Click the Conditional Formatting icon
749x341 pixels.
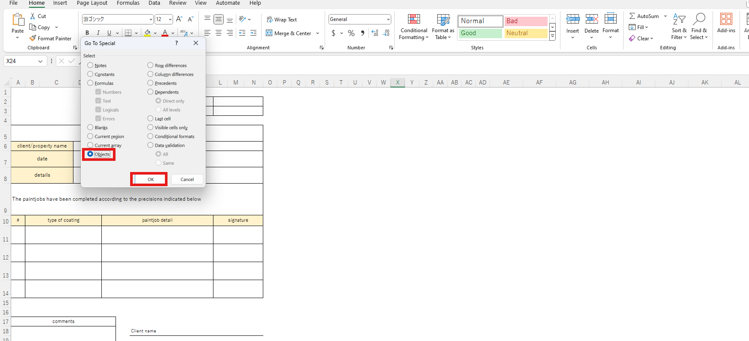click(414, 19)
